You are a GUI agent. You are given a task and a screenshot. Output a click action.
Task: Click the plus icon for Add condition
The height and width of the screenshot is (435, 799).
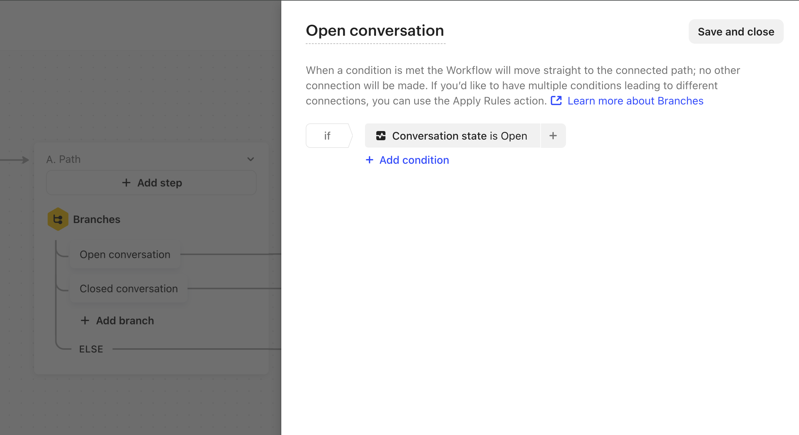tap(369, 160)
